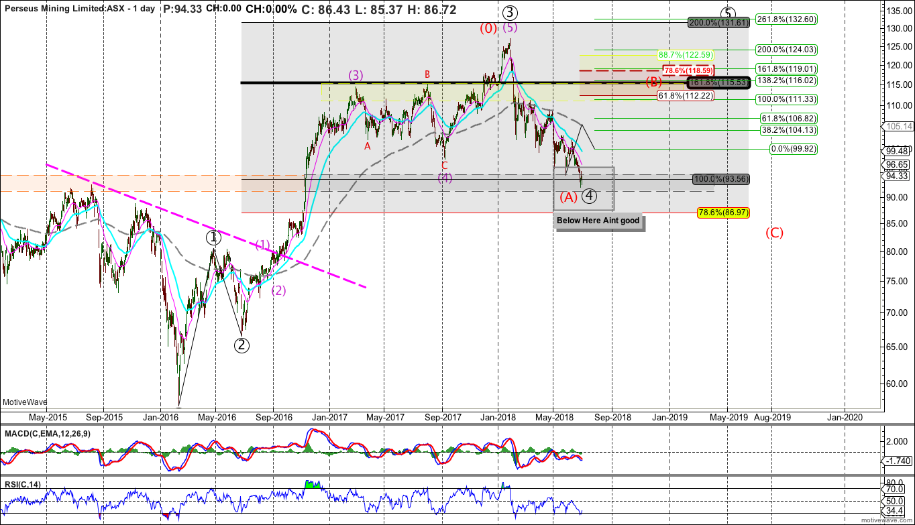Click the 200.0%(131.61) Fibonacci label
This screenshot has width=915, height=525.
coord(719,23)
